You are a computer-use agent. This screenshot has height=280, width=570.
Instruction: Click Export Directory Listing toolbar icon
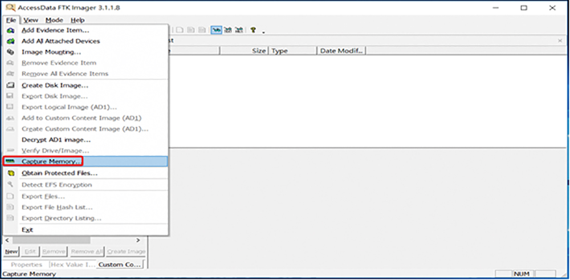point(202,30)
